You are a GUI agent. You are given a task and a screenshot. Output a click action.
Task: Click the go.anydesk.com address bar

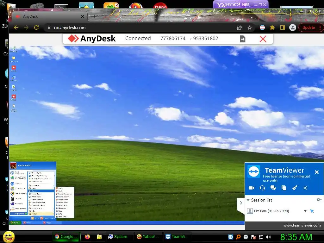point(140,28)
